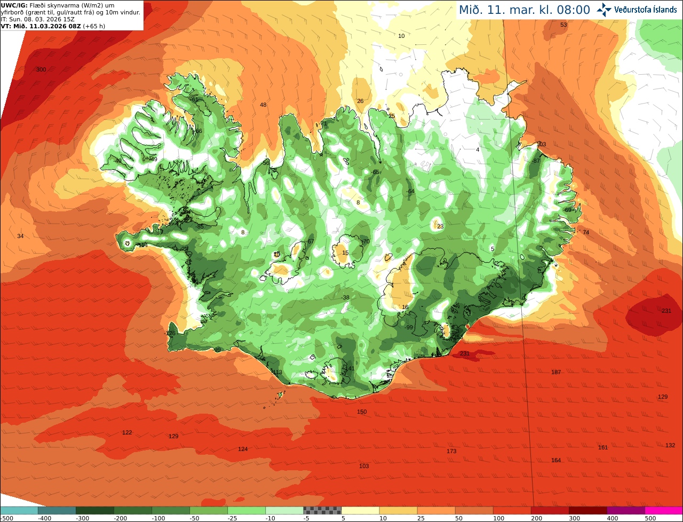Click the -126 value on the Reykjanes peninsula

click(x=170, y=334)
